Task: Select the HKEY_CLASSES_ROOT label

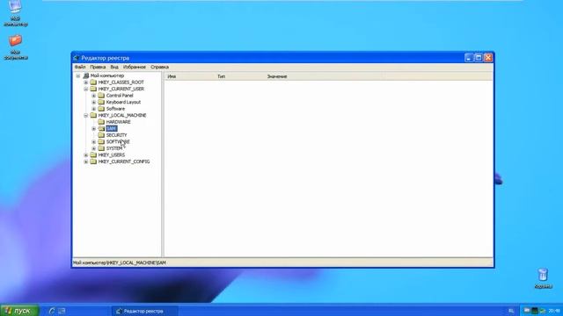Action: [121, 83]
